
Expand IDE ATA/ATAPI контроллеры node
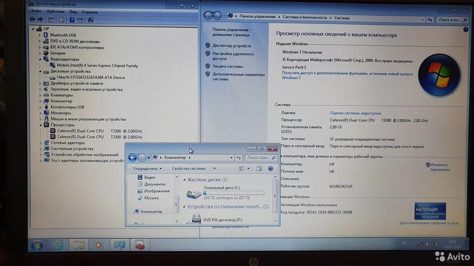coord(40,47)
